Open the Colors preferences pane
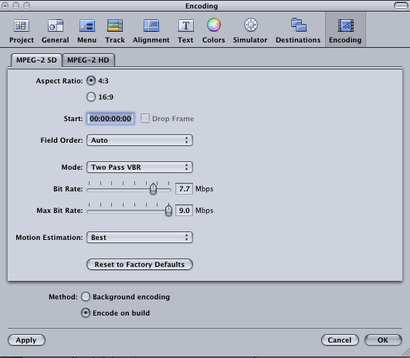Screen dimensions: 410x358 (x=214, y=31)
